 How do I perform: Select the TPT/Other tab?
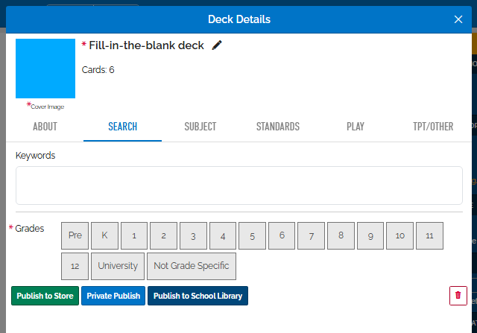tap(433, 127)
